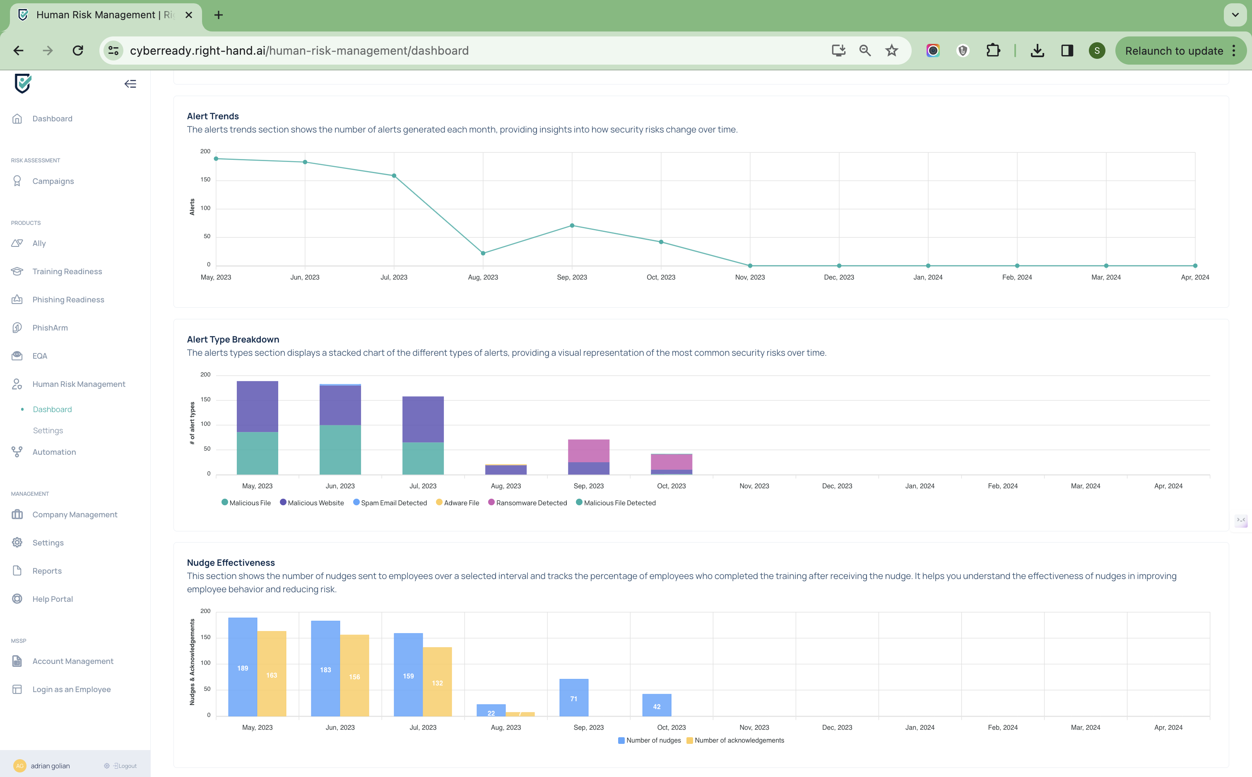Go to EQA from the sidebar
The height and width of the screenshot is (777, 1252).
(40, 356)
